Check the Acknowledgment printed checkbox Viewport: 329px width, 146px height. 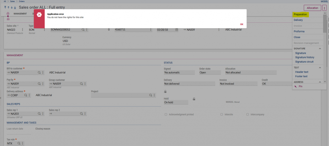(166, 114)
